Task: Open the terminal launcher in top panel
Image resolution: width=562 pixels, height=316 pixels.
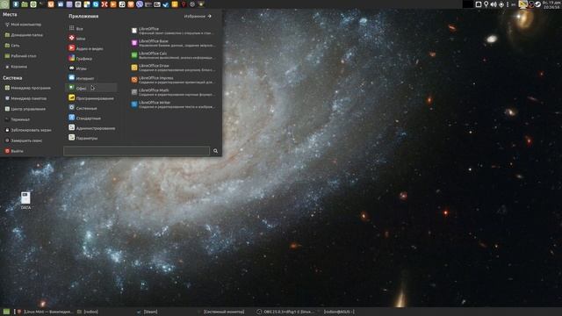Action: [42, 4]
